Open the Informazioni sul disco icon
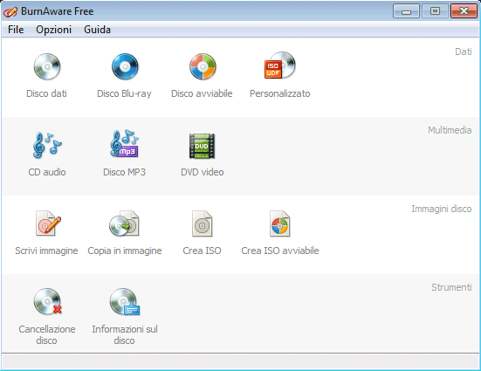The height and width of the screenshot is (371, 481). [x=125, y=302]
